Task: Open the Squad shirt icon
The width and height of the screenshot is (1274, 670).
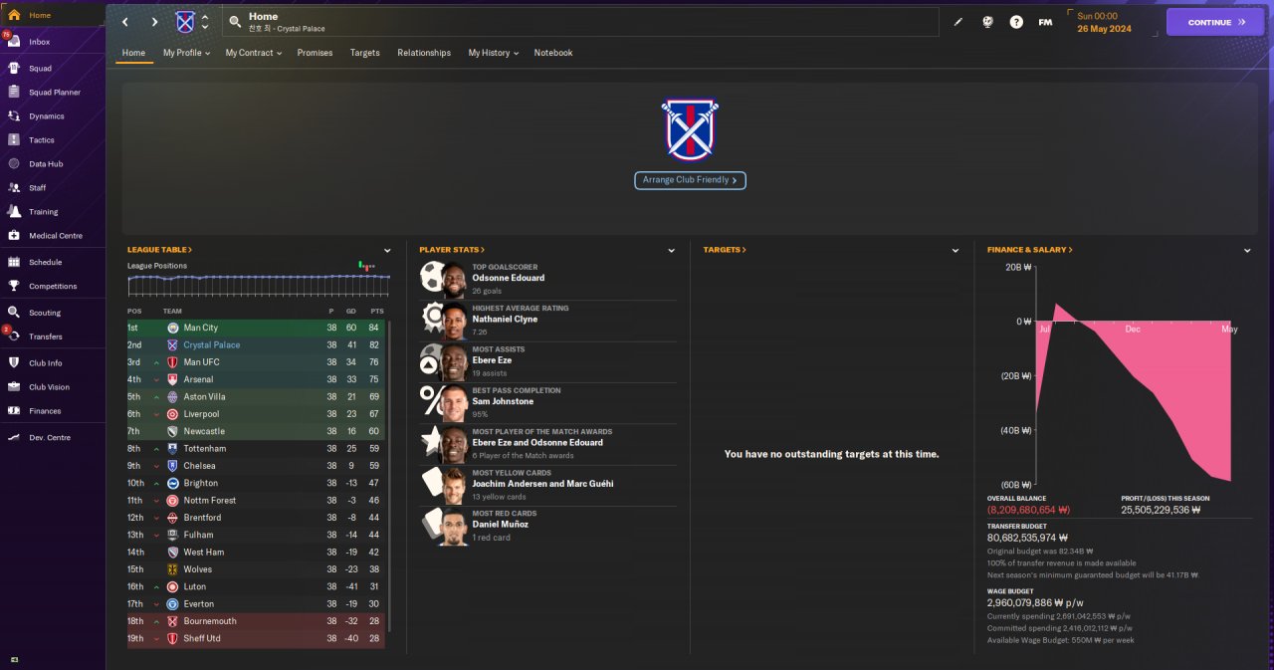Action: click(x=14, y=69)
